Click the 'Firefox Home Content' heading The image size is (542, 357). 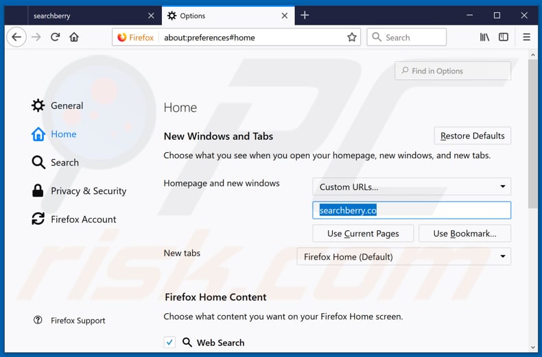[215, 297]
